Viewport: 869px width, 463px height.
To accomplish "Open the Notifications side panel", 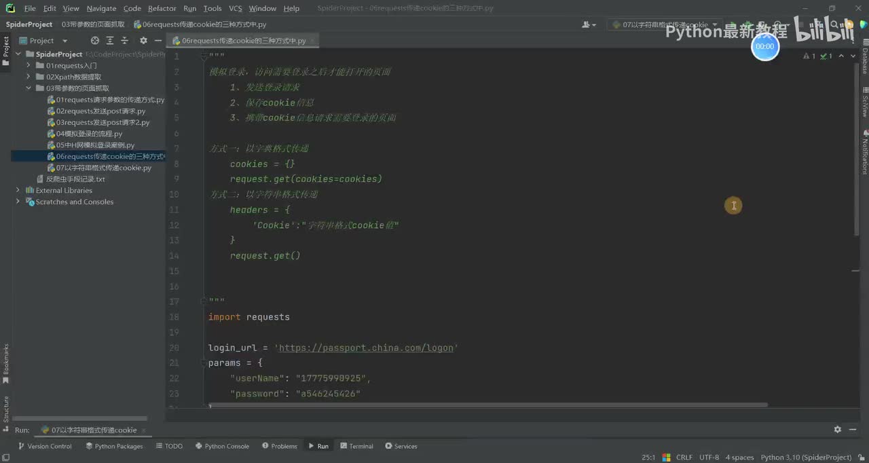I will [864, 153].
